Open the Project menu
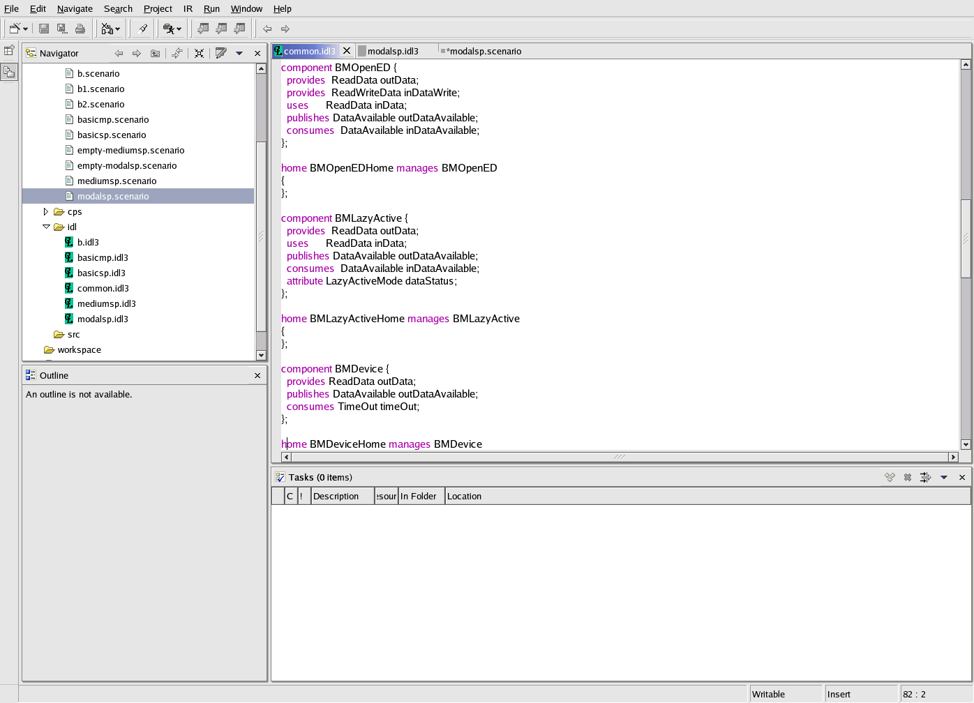 click(x=158, y=8)
